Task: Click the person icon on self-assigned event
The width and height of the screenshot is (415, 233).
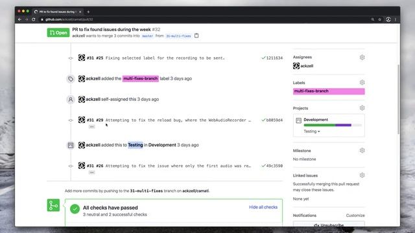Action: [71, 100]
